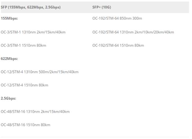This screenshot has width=192, height=139.
Task: Click the 10G text in SFP+ header
Action: (106, 7)
